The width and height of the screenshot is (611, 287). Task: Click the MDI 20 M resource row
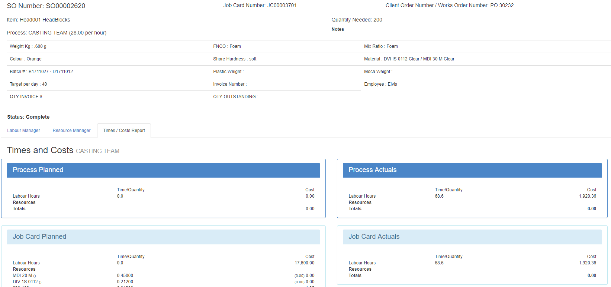point(23,276)
